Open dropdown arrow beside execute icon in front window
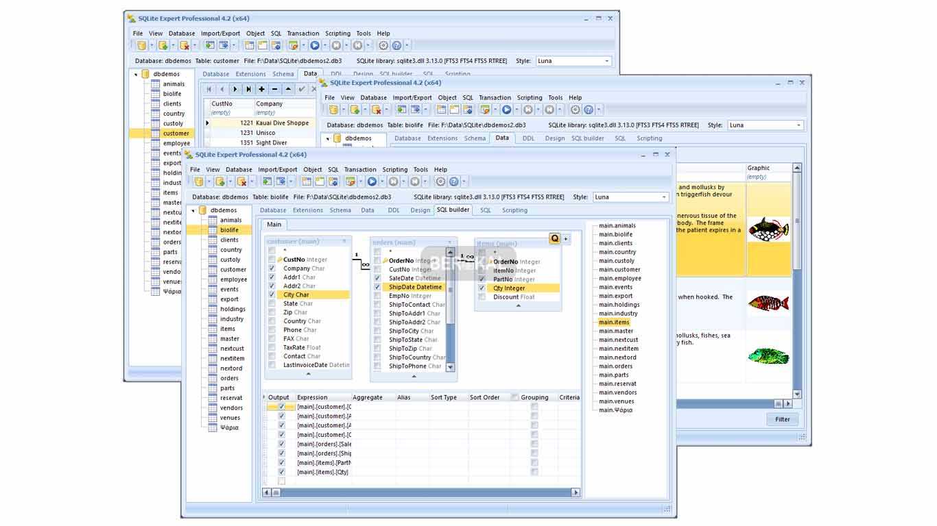This screenshot has width=937, height=526. coord(382,181)
